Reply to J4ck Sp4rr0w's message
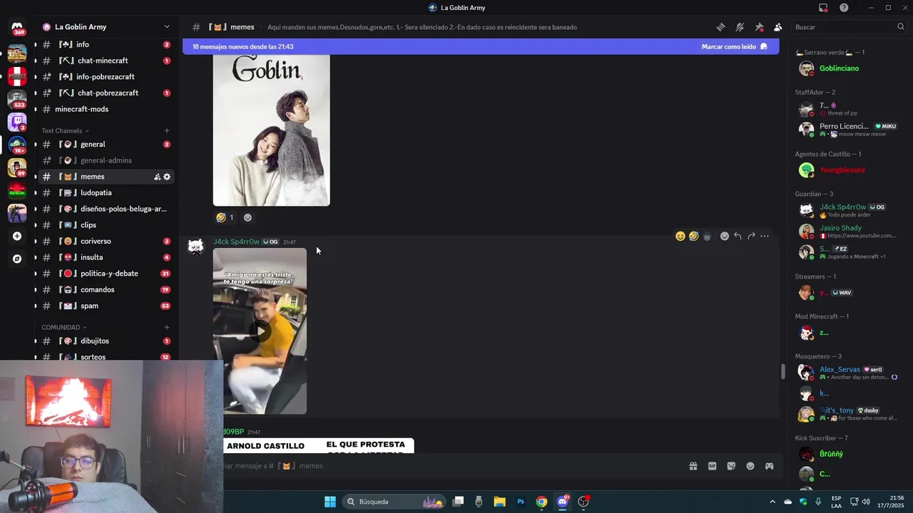The width and height of the screenshot is (913, 513). [738, 236]
